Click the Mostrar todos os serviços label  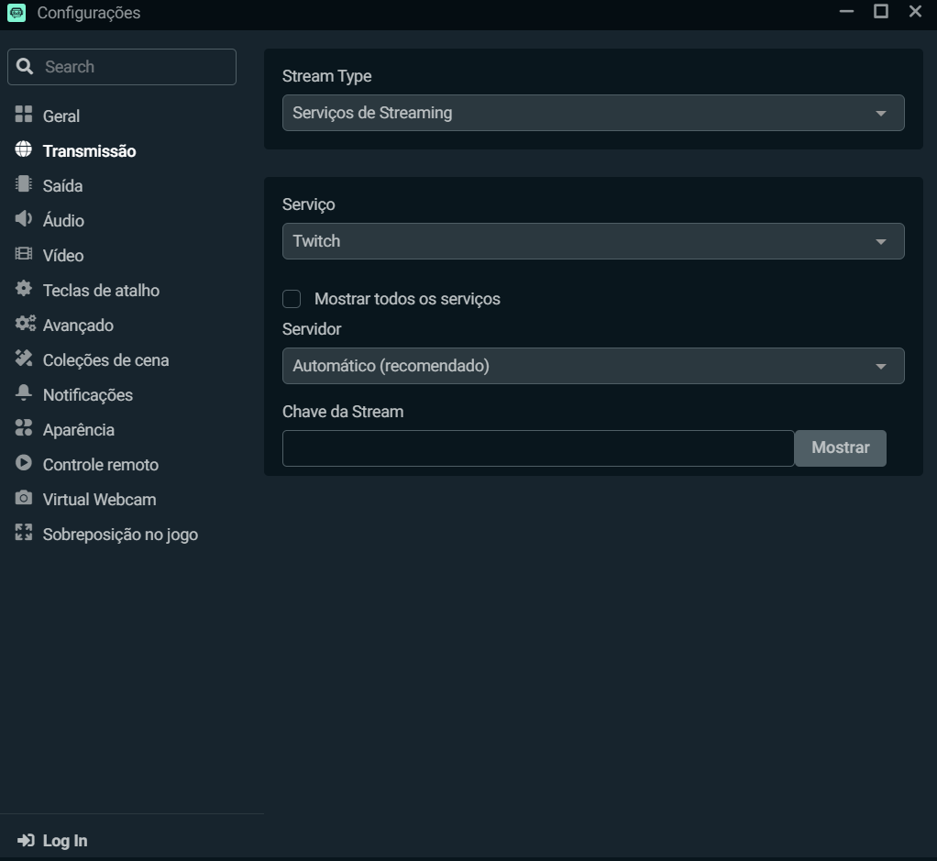pyautogui.click(x=408, y=299)
